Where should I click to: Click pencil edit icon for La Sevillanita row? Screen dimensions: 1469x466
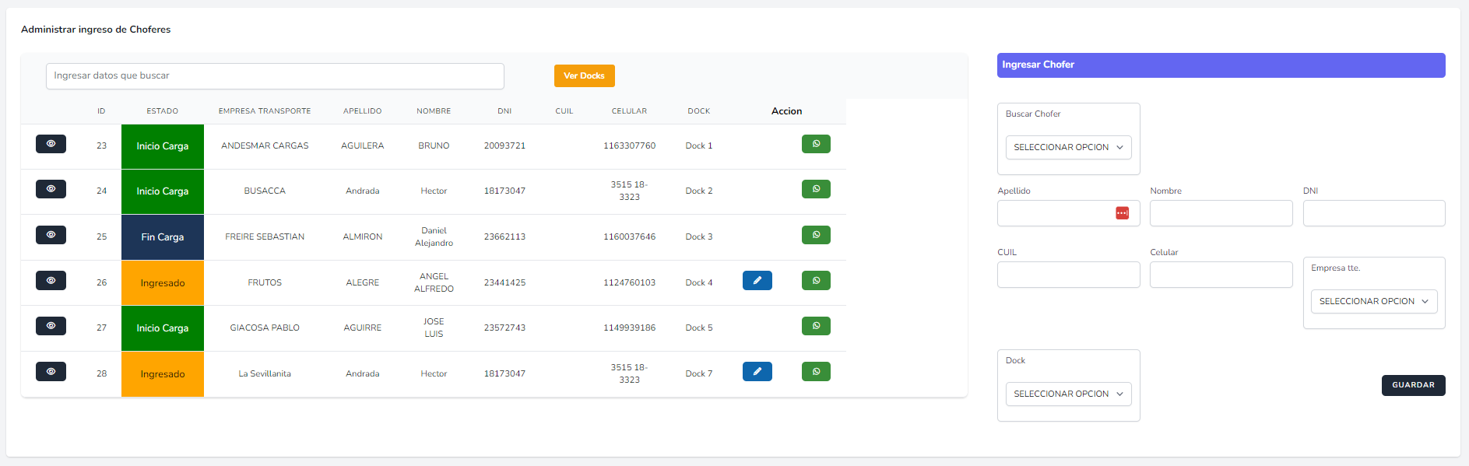757,372
